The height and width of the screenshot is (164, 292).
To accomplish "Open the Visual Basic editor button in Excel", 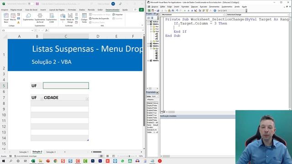I will click(x=6, y=18).
